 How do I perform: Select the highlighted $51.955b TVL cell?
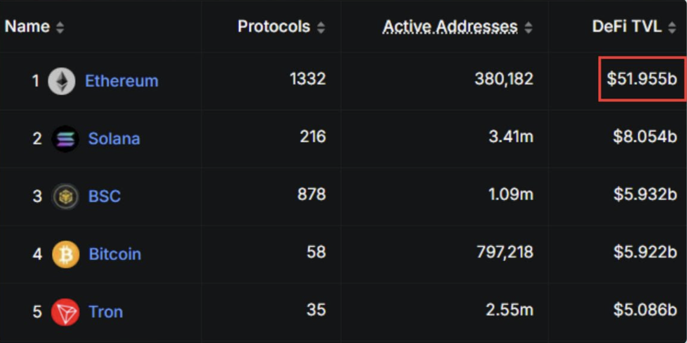[642, 79]
